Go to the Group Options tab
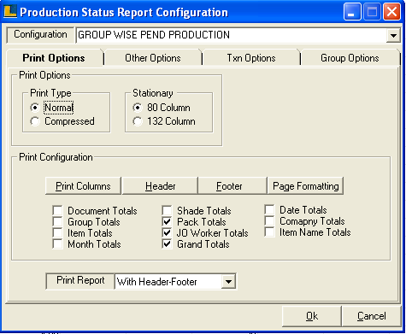Screen dimensions: 406x334 [350, 58]
